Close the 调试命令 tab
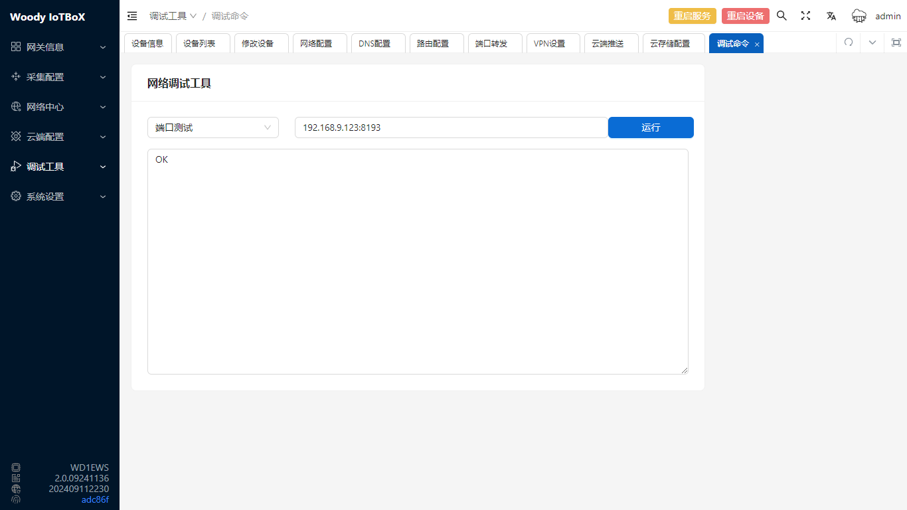The width and height of the screenshot is (907, 510). 757,44
